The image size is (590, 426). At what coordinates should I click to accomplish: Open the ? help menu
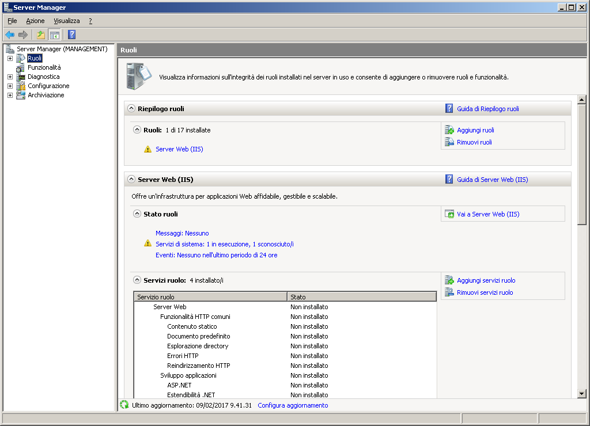[90, 21]
